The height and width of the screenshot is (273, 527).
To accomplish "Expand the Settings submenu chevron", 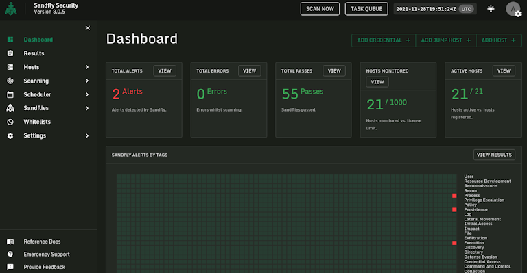I will (87, 135).
